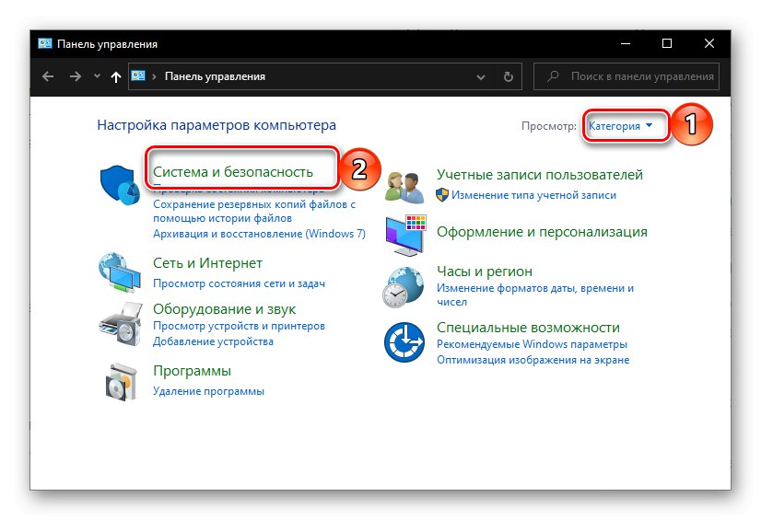Viewport: 761px width, 520px height.
Task: Open the recent locations dropdown arrow
Action: point(97,76)
